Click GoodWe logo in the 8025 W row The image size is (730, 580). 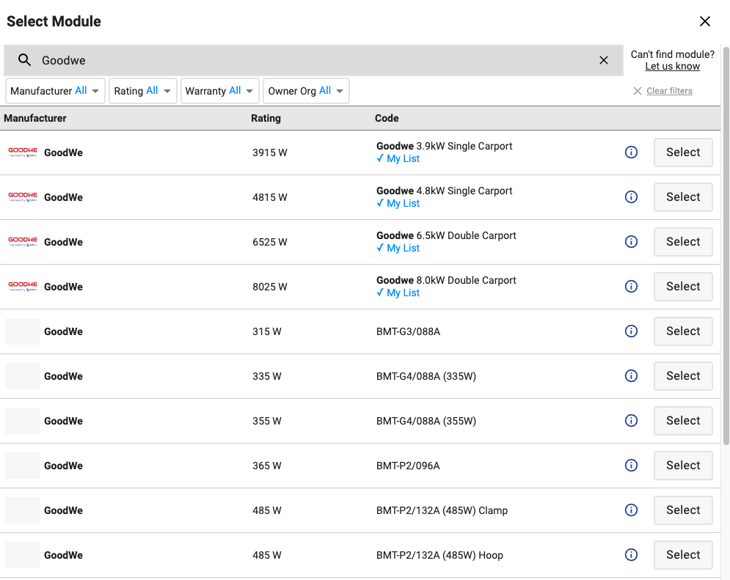[x=22, y=286]
